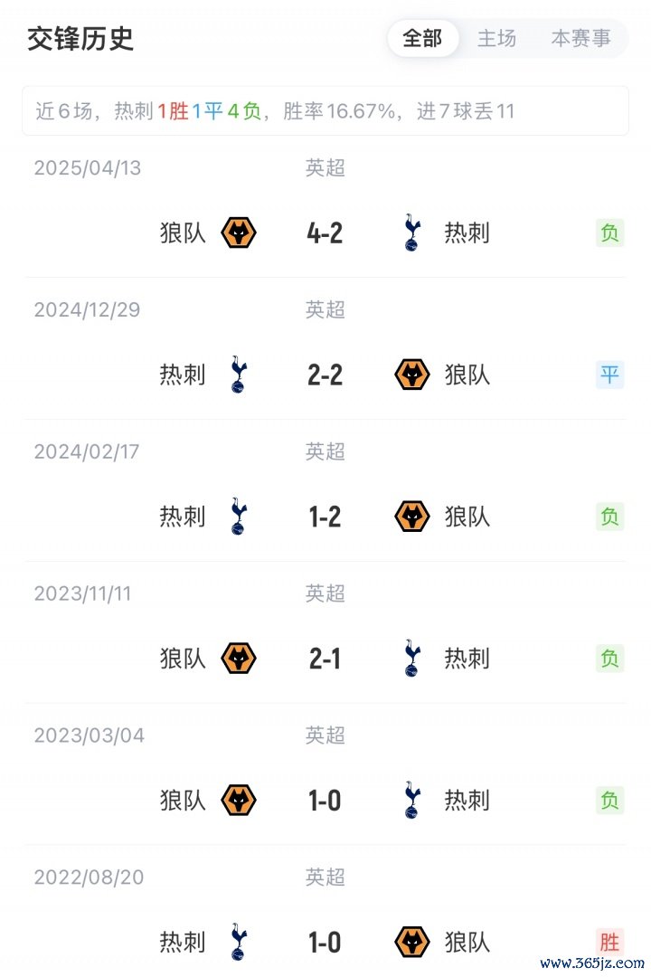Click Tottenham crest in 2024/12/29 match

pos(239,375)
